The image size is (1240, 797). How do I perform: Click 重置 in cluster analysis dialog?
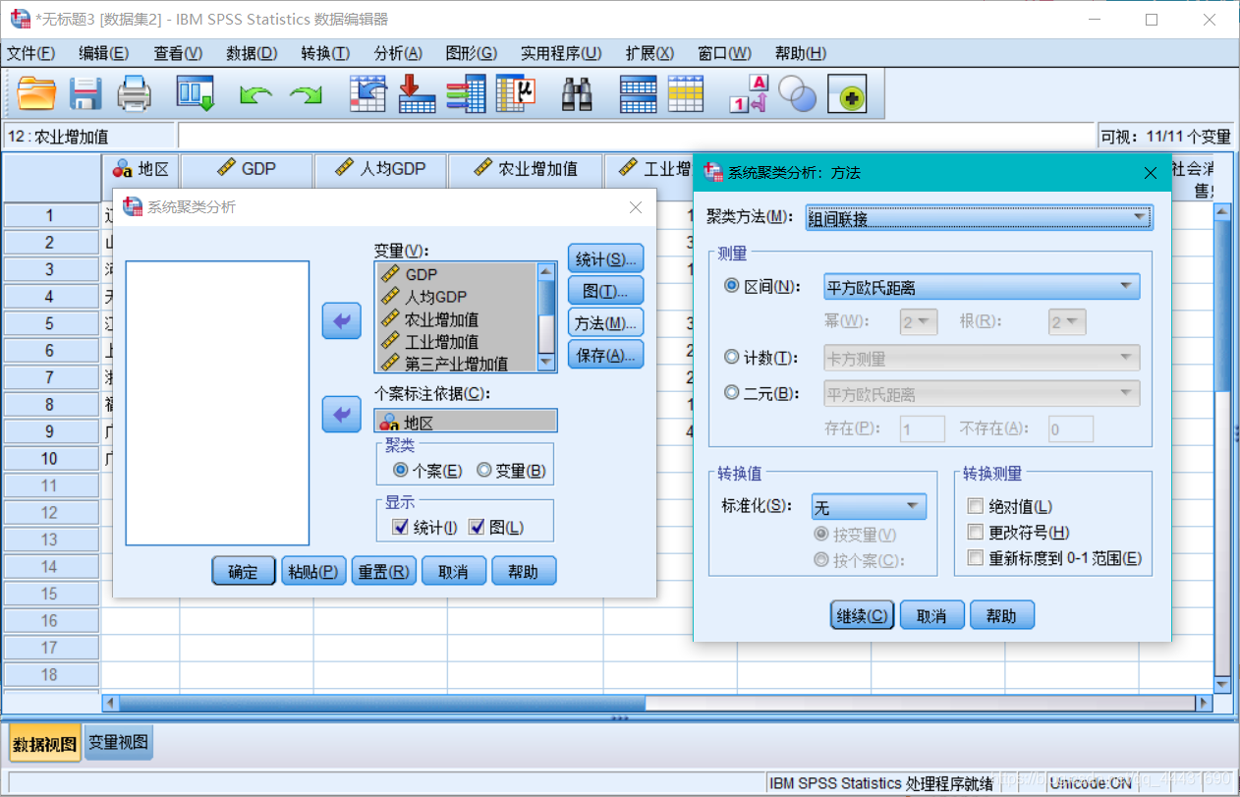[x=384, y=571]
